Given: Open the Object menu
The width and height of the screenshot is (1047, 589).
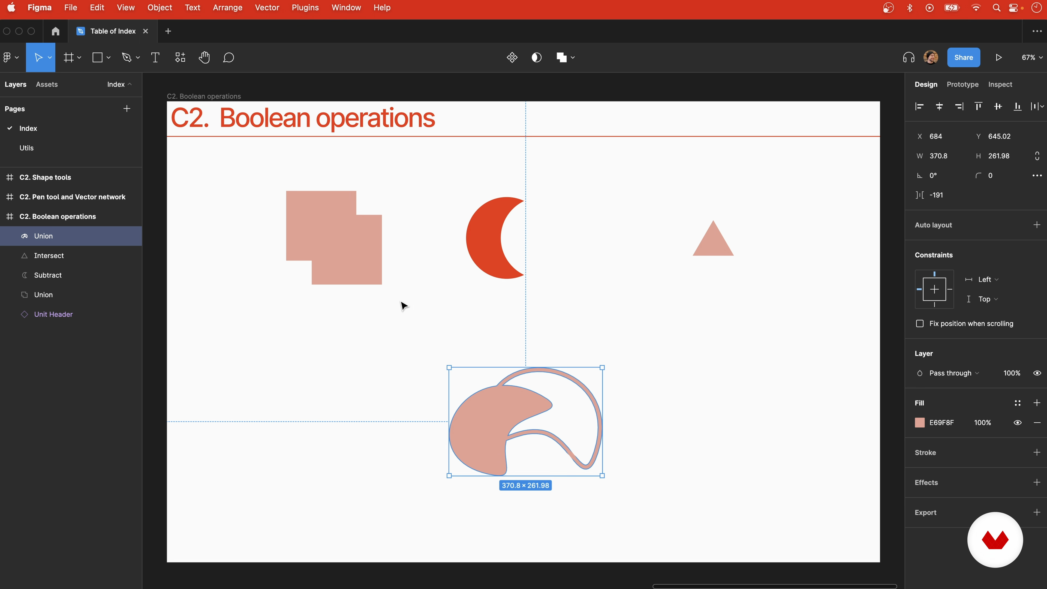Looking at the screenshot, I should tap(159, 8).
